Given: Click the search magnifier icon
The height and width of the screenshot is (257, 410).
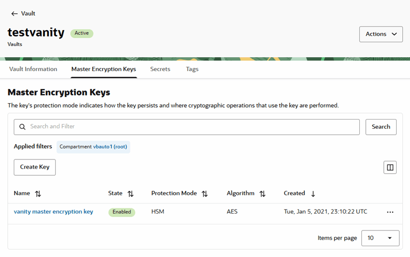Looking at the screenshot, I should click(x=22, y=127).
